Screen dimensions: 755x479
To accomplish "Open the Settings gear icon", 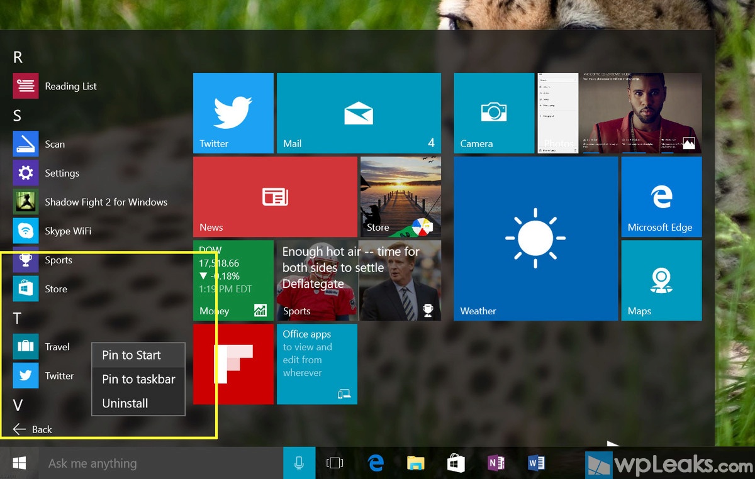I will point(26,173).
